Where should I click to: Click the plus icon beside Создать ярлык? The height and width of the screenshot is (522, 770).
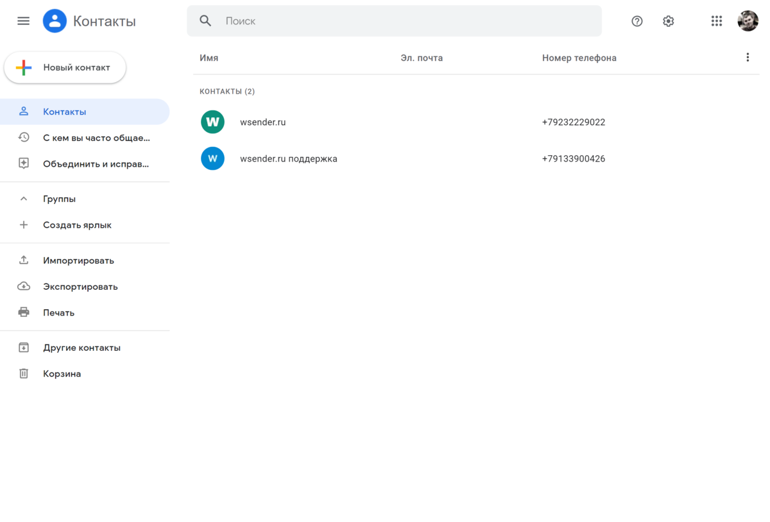[x=24, y=225]
